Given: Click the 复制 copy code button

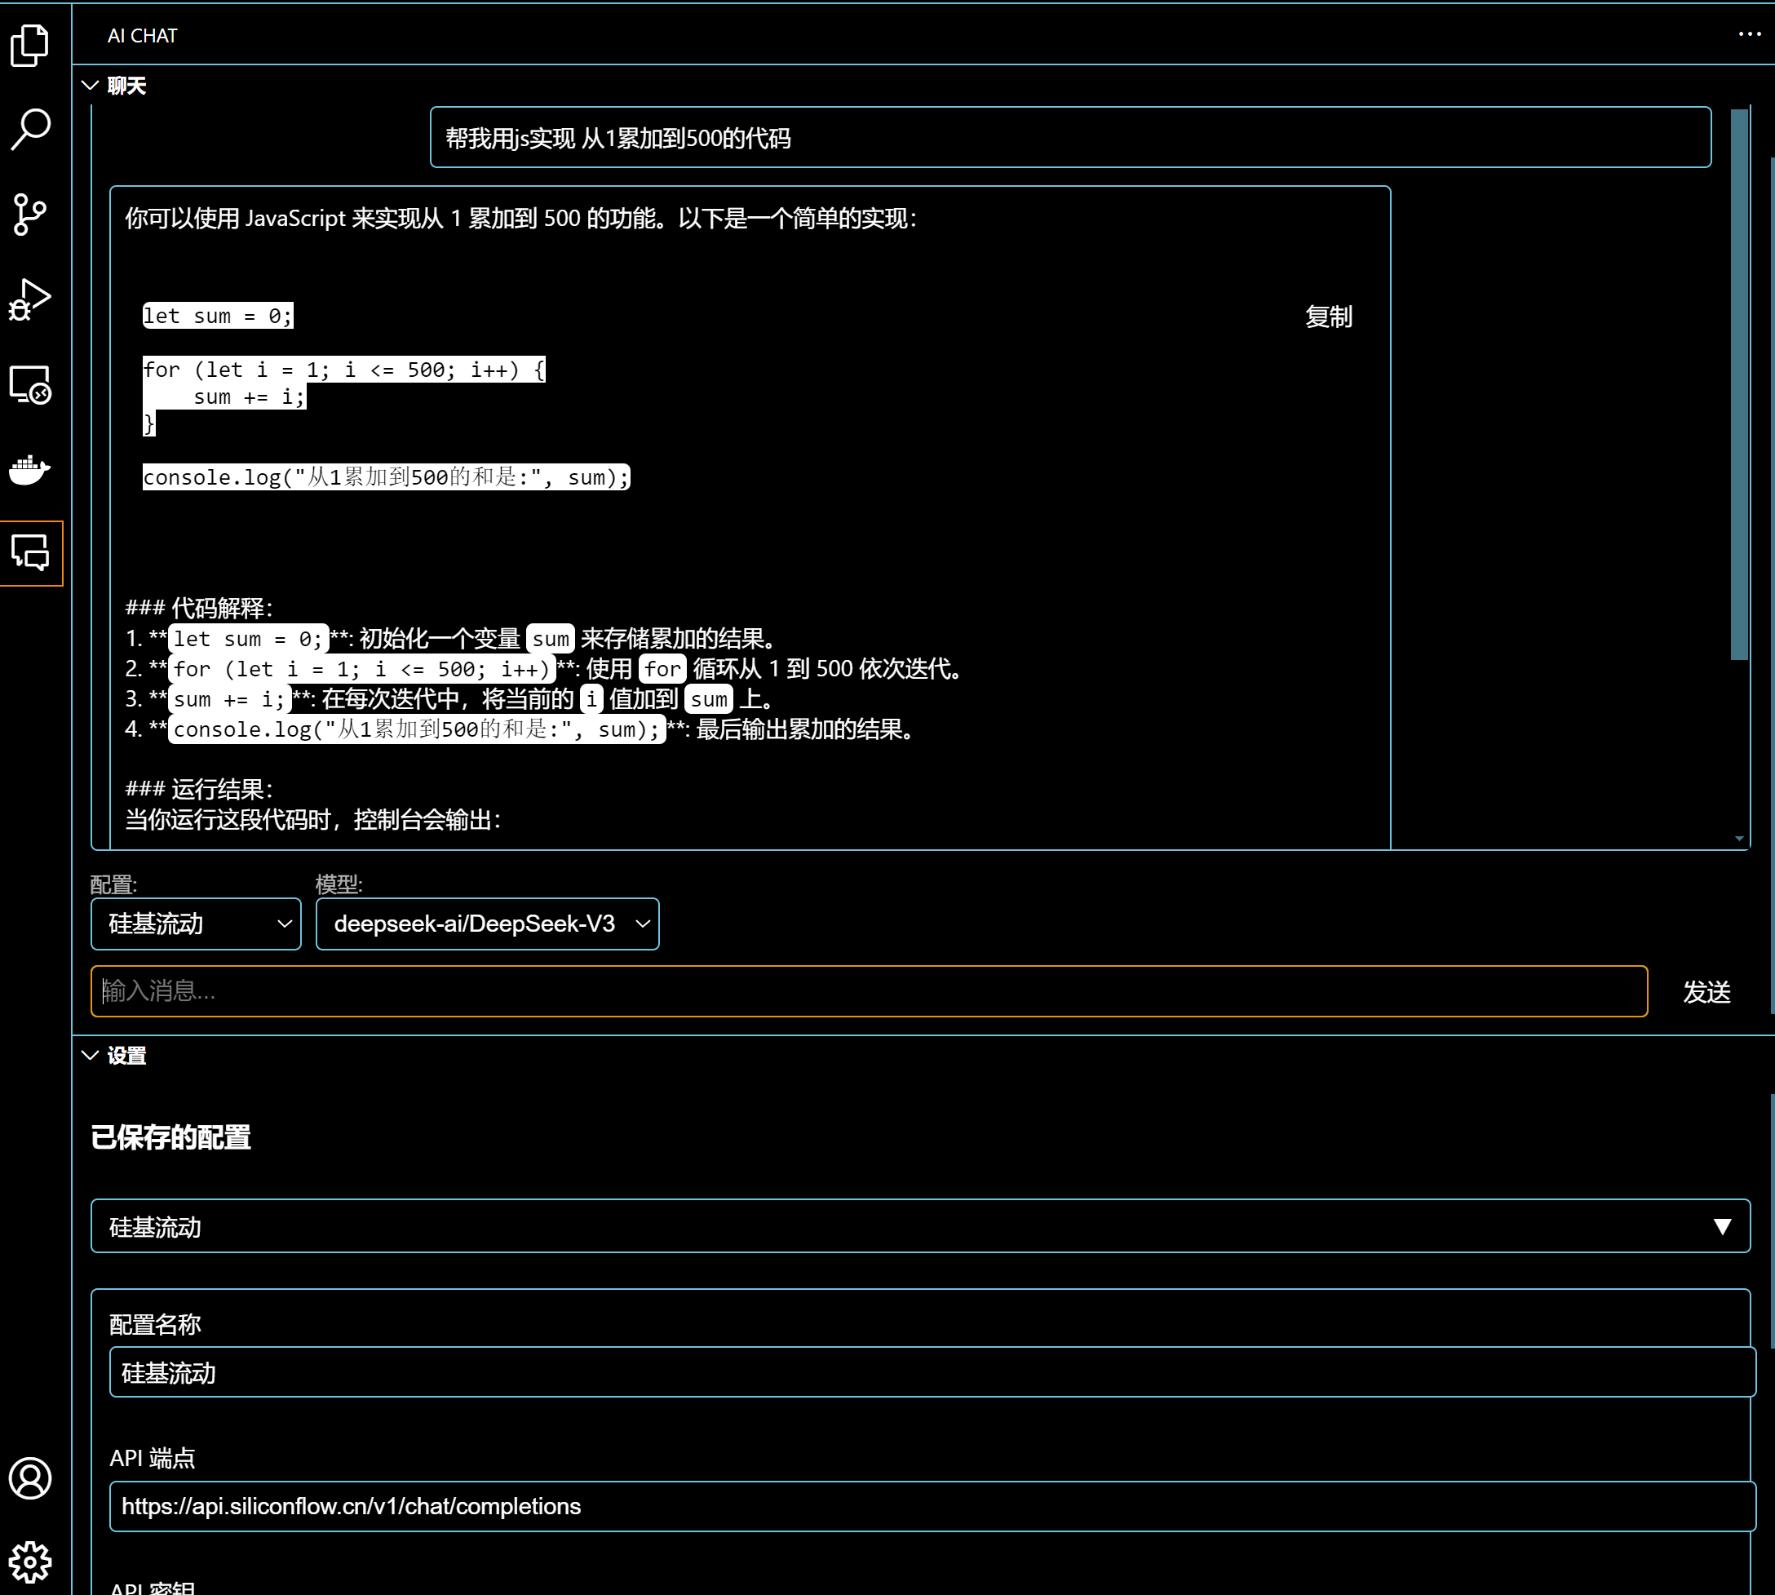Looking at the screenshot, I should pyautogui.click(x=1328, y=317).
